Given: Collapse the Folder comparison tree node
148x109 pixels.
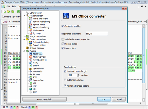Looking at the screenshot, I should (x=24, y=39).
